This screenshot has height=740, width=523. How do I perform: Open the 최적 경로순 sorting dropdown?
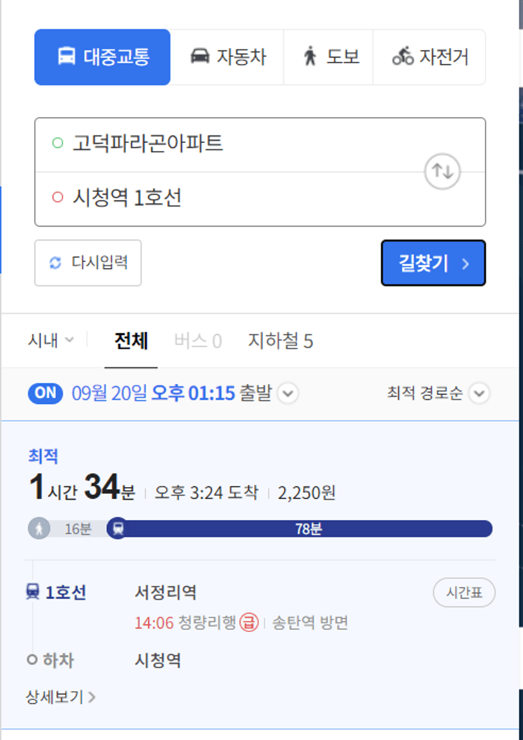438,393
